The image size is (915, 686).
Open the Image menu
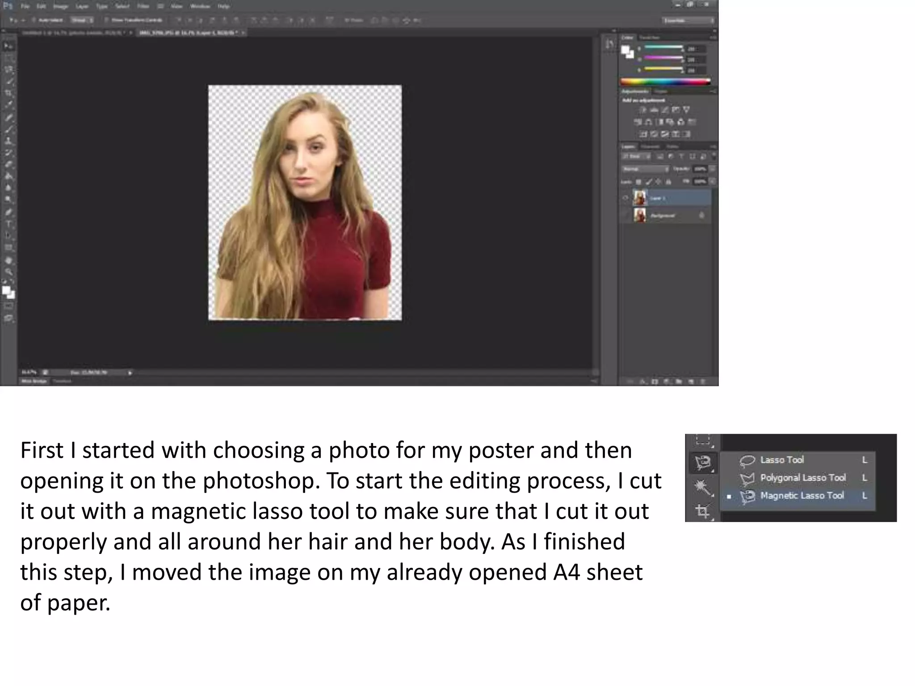click(x=60, y=6)
